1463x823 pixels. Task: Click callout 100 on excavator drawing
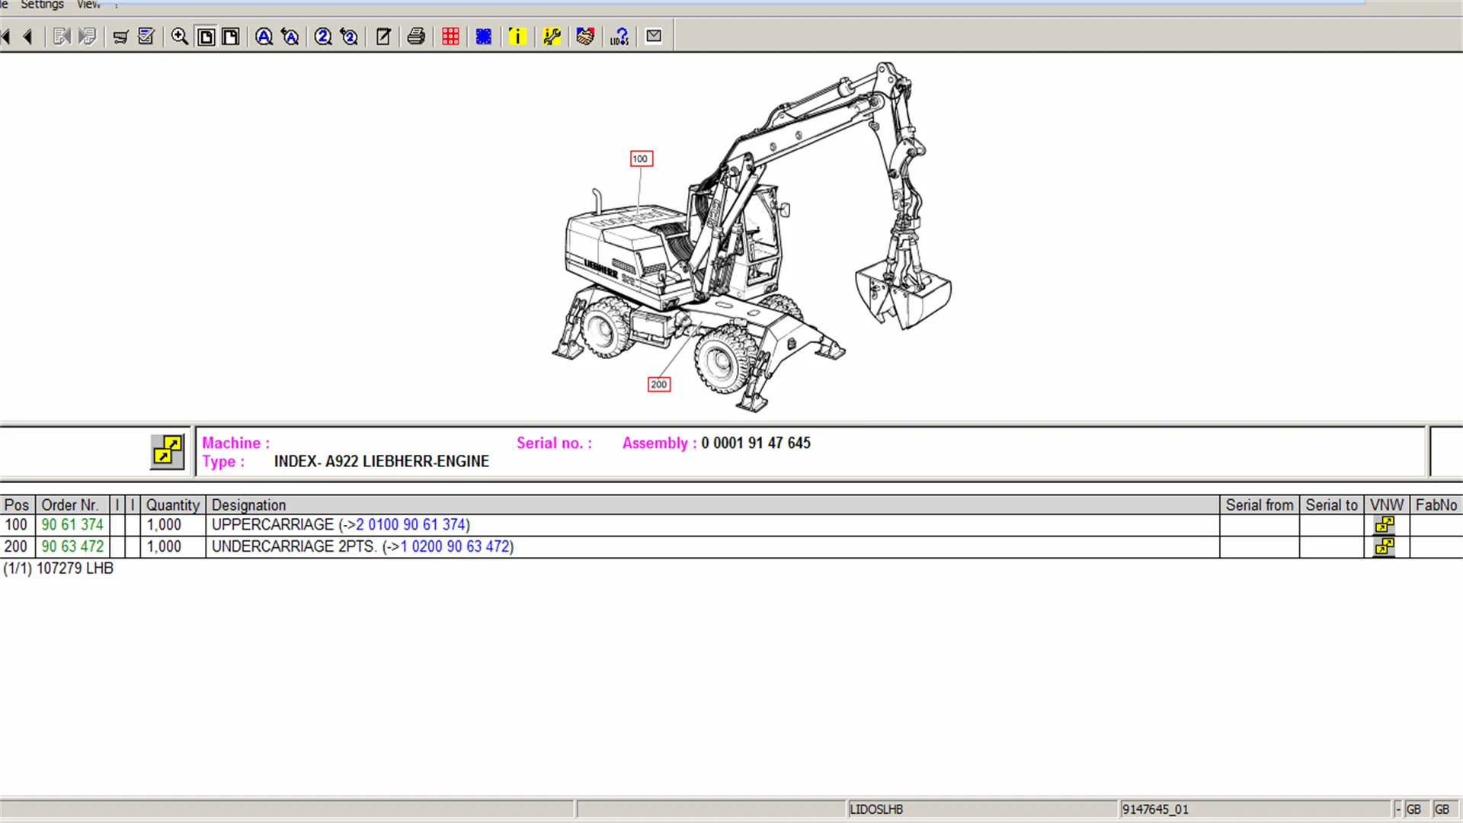click(641, 159)
